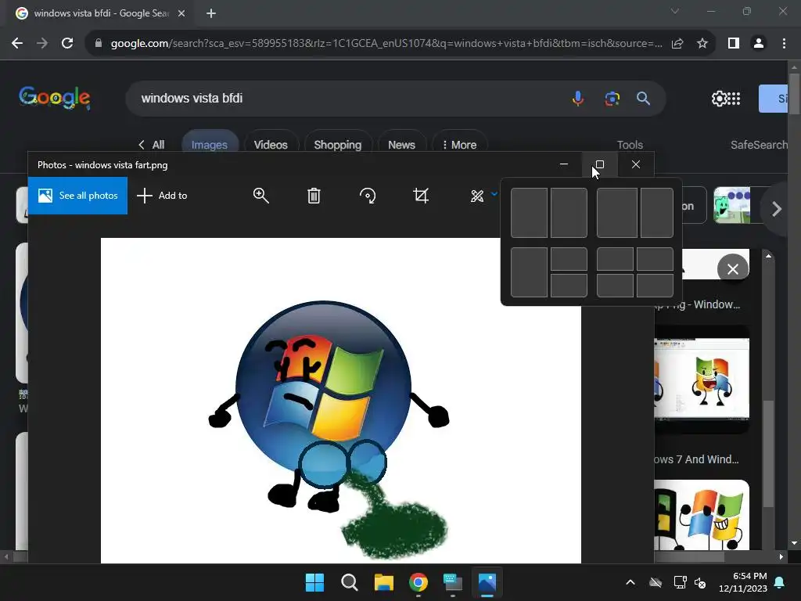This screenshot has width=801, height=601.
Task: Click Add to in Photos toolbar
Action: point(163,196)
